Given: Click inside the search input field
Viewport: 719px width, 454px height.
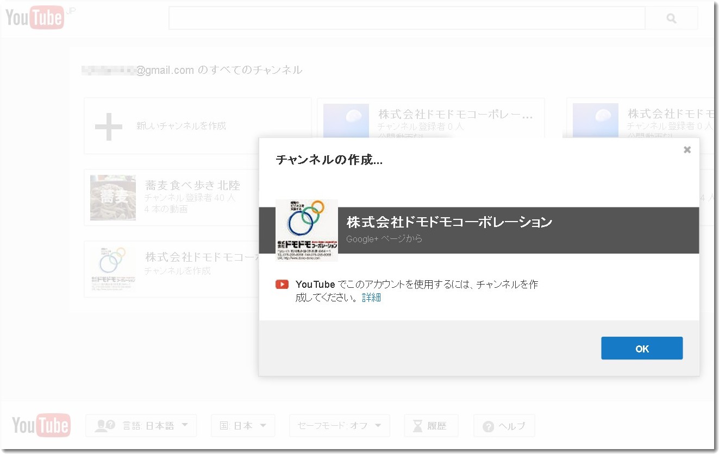Looking at the screenshot, I should [407, 18].
